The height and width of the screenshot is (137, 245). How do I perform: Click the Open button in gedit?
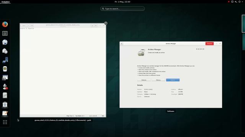pos(24,25)
